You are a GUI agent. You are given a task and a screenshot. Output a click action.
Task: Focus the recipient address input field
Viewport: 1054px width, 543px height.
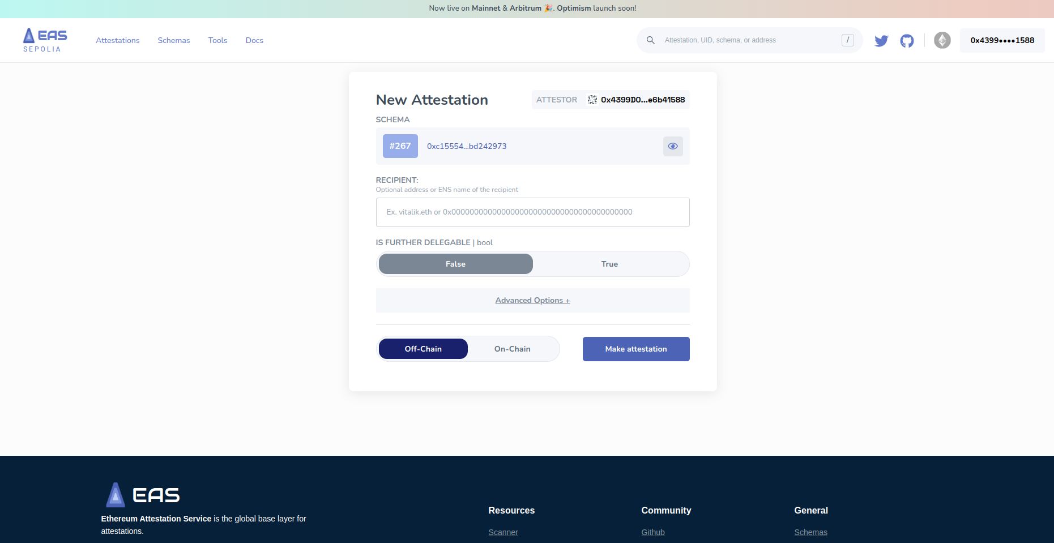pos(533,212)
